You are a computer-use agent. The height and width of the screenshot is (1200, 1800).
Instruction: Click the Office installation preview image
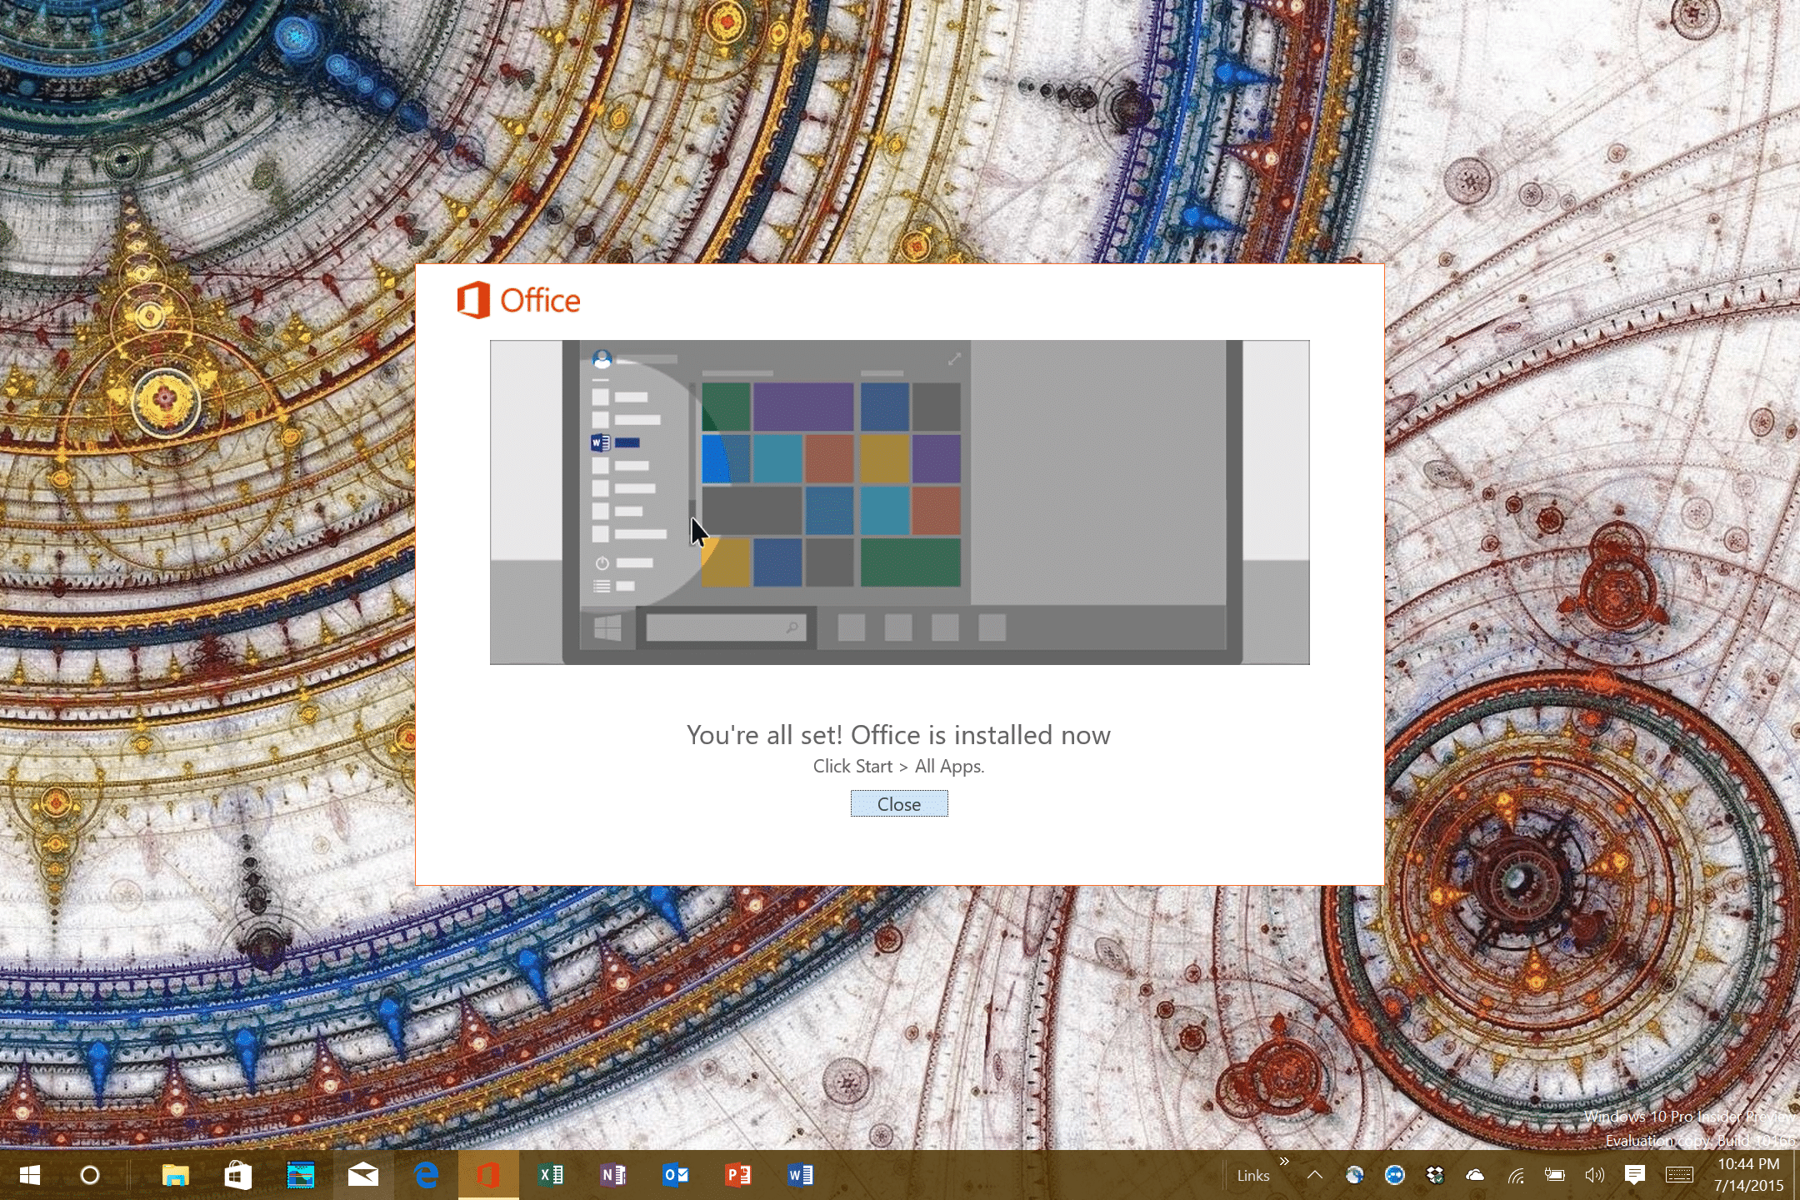[898, 501]
